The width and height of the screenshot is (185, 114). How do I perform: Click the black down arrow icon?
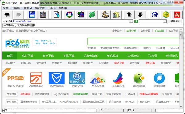(x=140, y=15)
